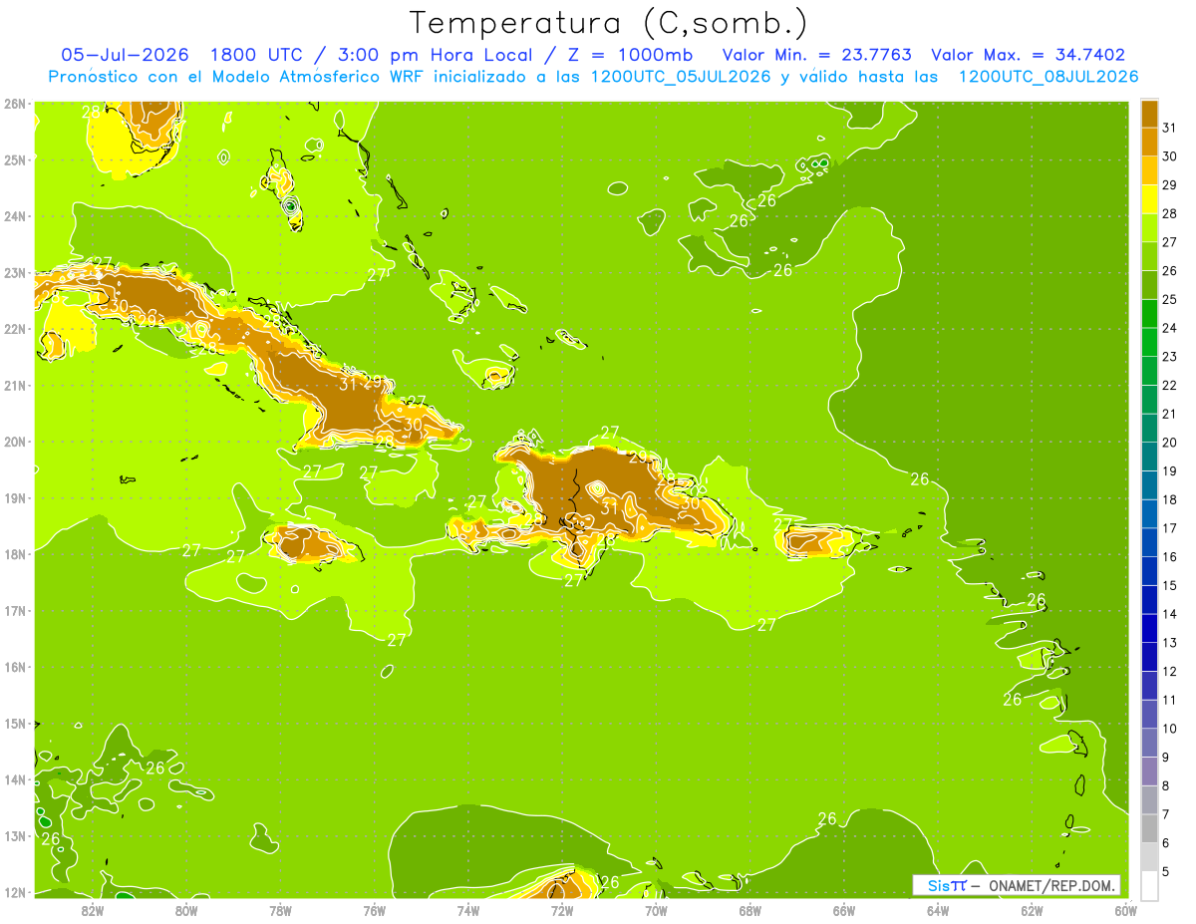Click the 60W longitude axis label

(x=1125, y=910)
